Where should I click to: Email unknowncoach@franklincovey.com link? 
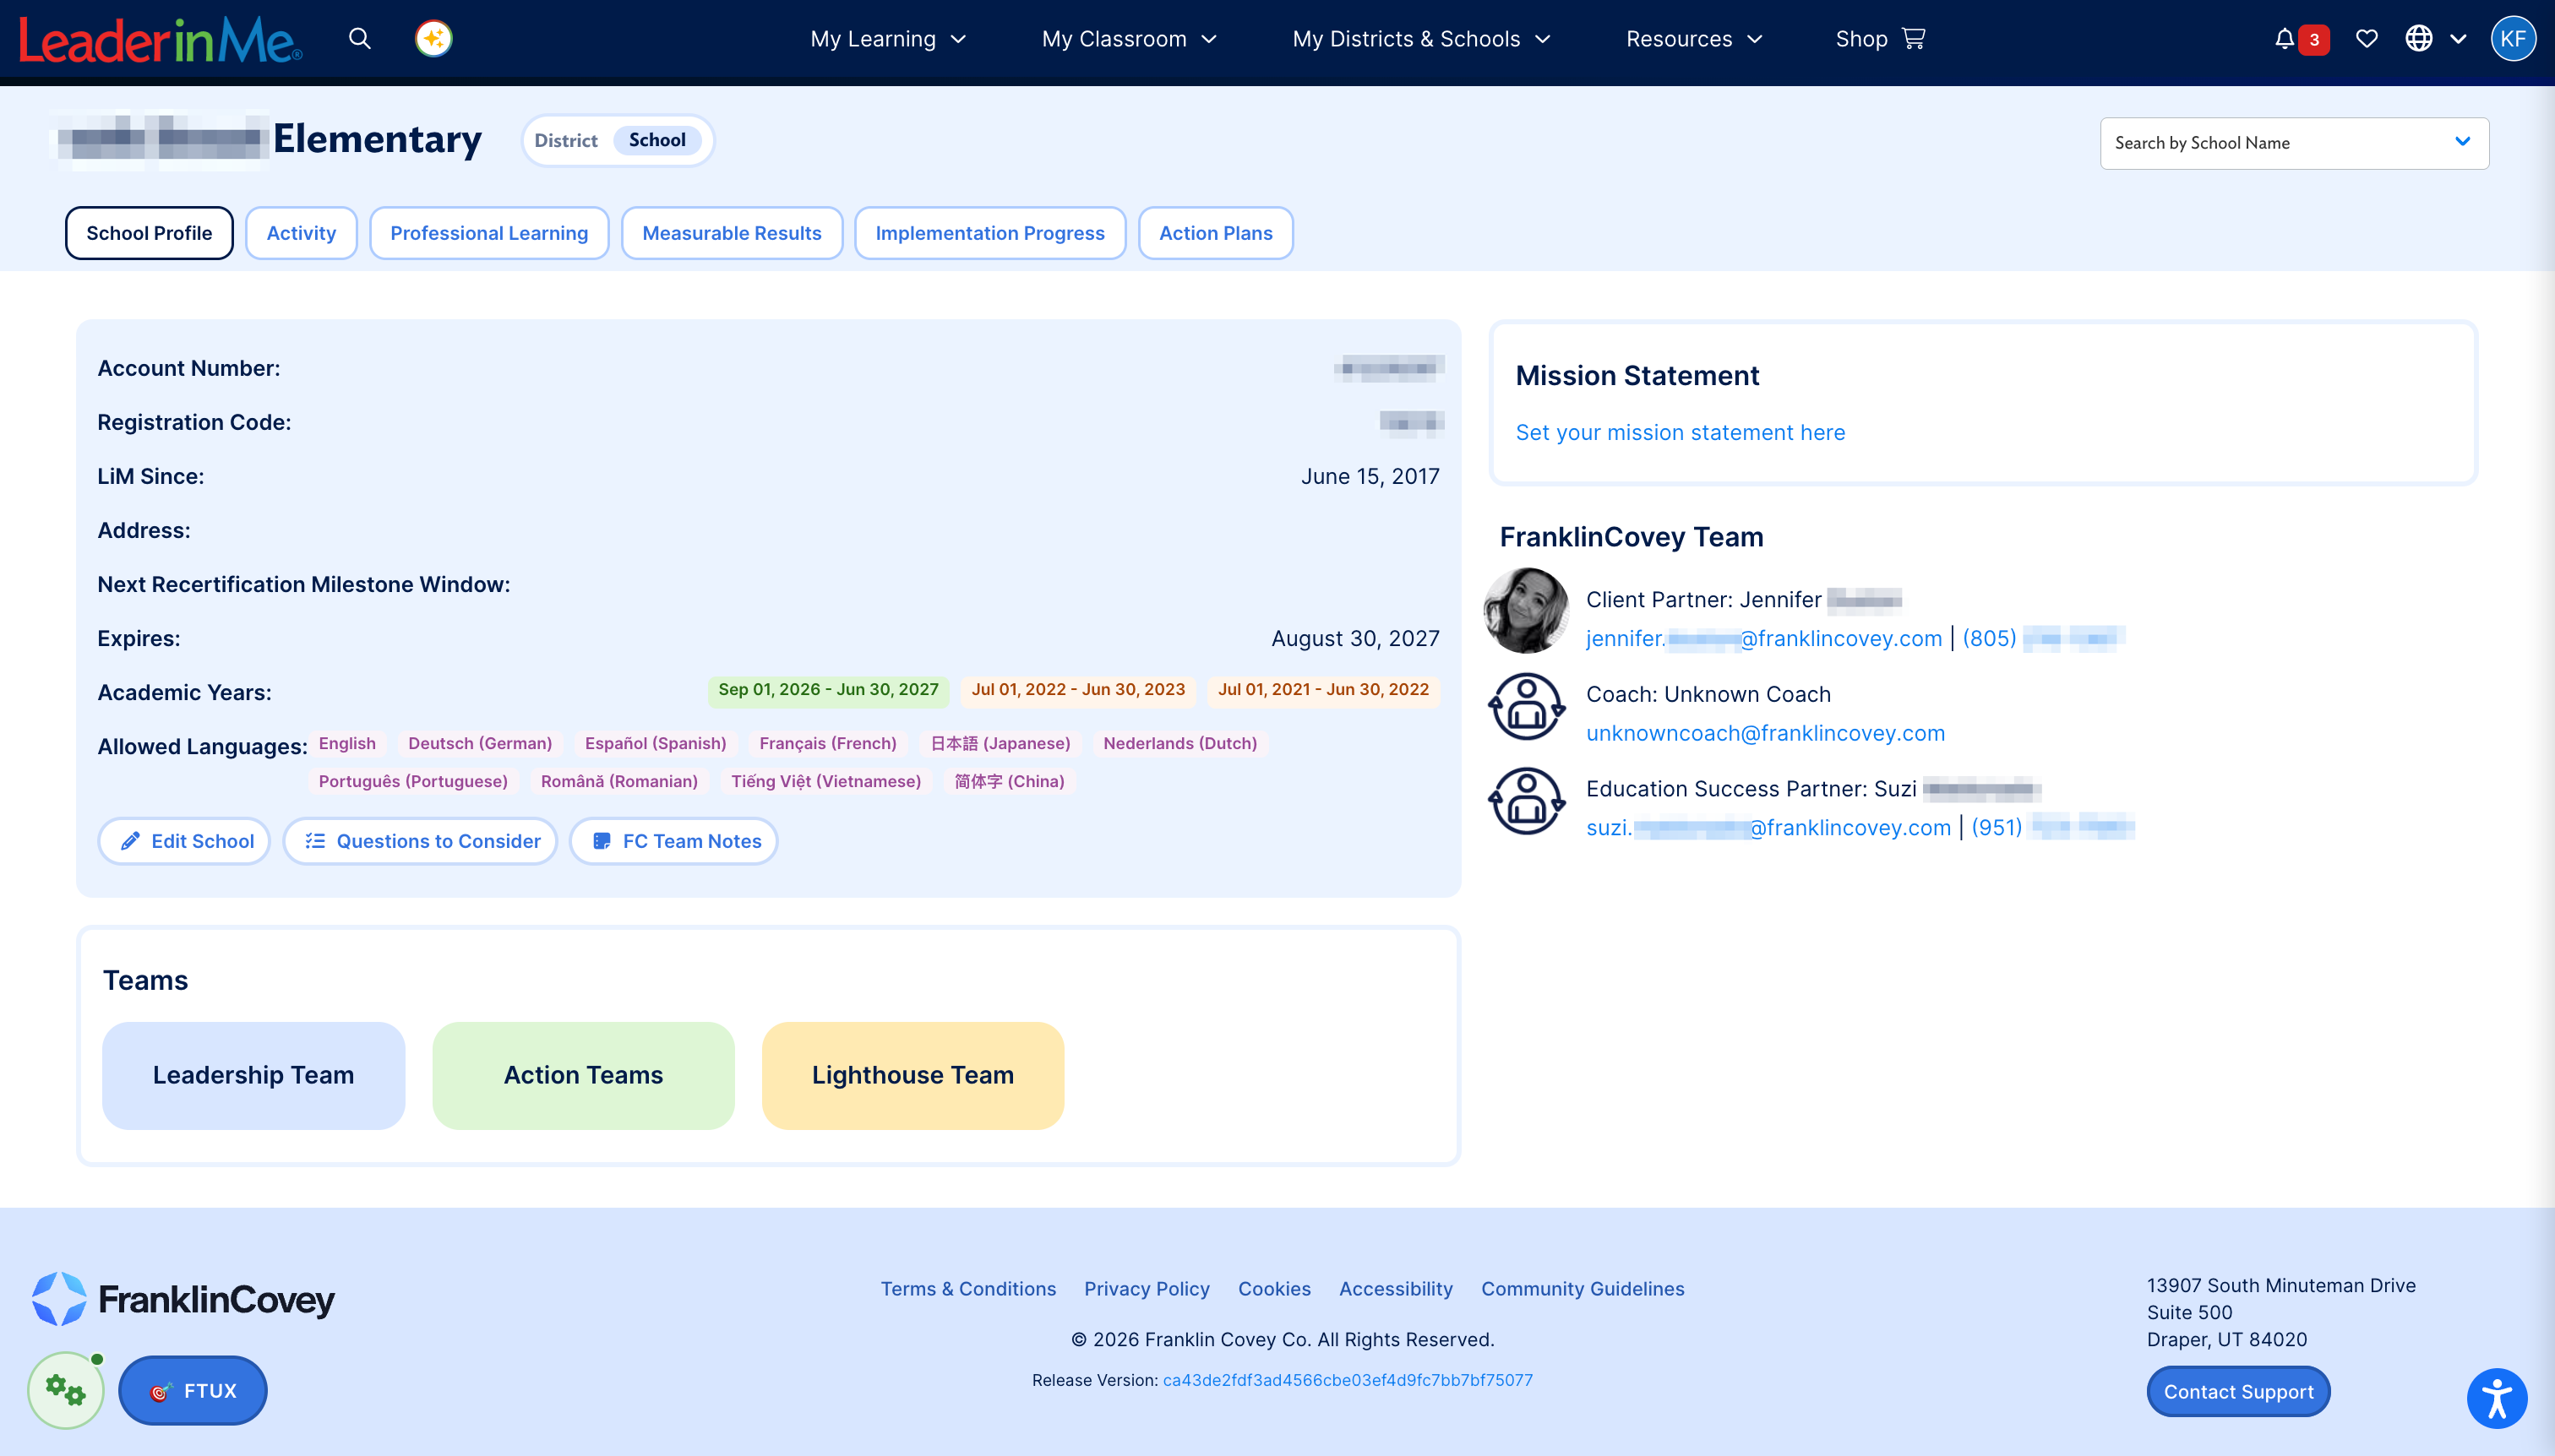pos(1766,733)
